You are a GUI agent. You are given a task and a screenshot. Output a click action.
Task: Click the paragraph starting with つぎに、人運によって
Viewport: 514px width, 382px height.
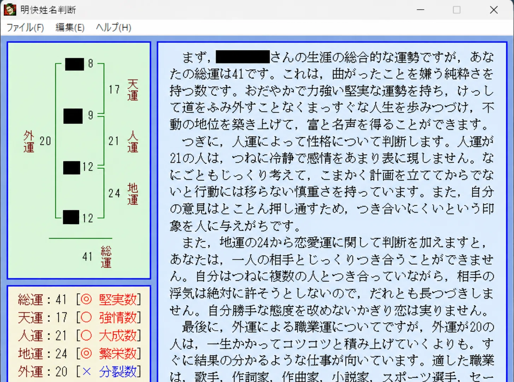pos(332,183)
